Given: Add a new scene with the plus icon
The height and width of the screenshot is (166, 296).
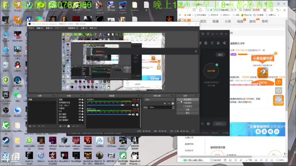Looking at the screenshot, I should point(30,126).
